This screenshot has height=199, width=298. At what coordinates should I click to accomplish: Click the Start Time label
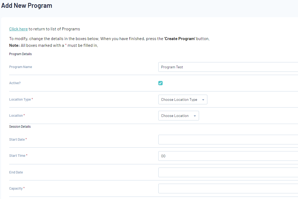click(x=17, y=156)
